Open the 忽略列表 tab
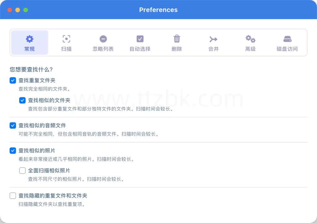Image resolution: width=317 pixels, height=223 pixels. point(103,43)
